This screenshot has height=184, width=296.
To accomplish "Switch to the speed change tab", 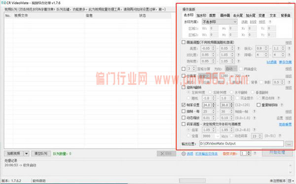I will point(262,15).
